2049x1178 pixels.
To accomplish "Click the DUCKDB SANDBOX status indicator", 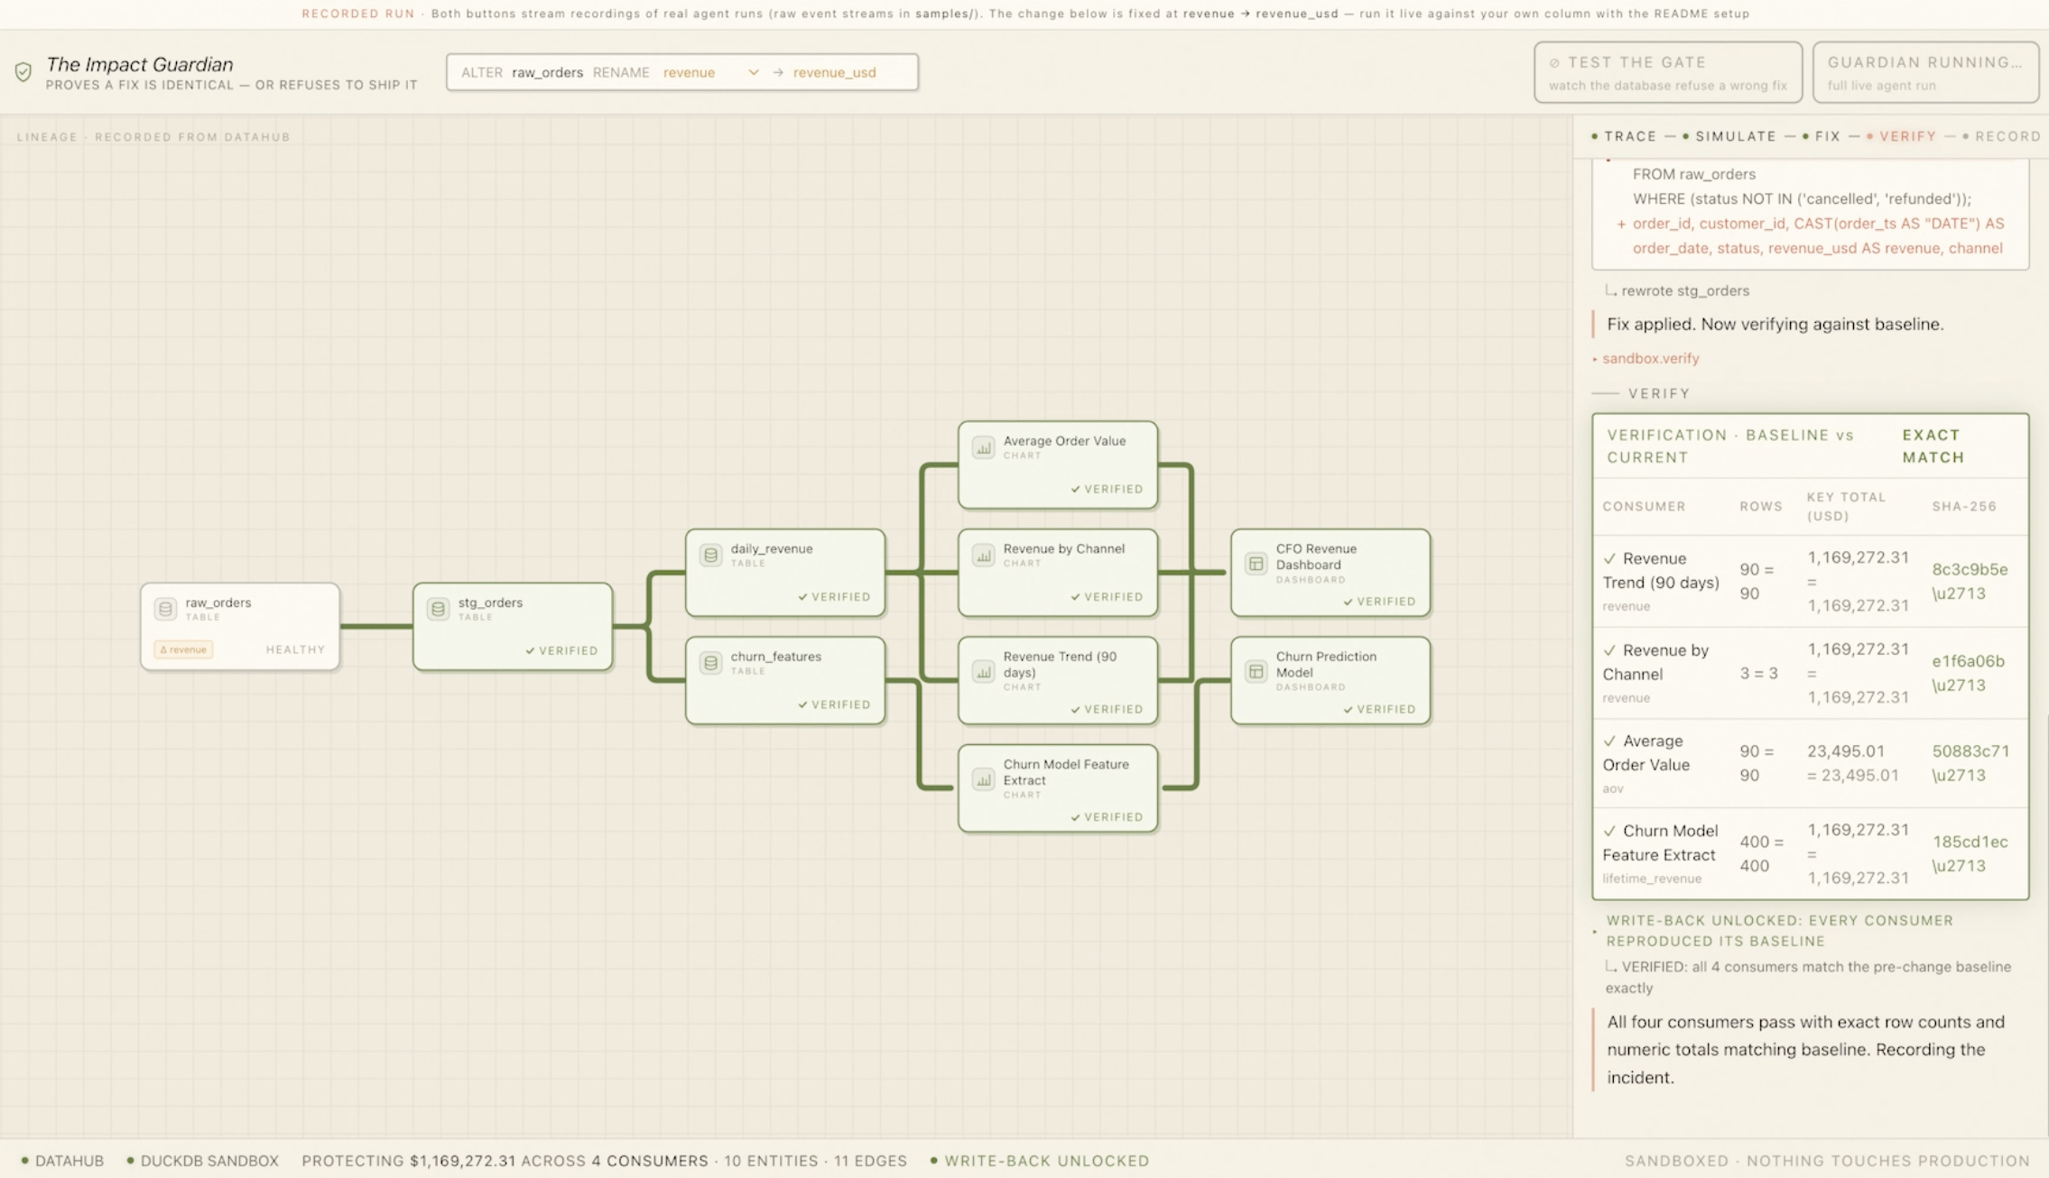I will [x=203, y=1161].
